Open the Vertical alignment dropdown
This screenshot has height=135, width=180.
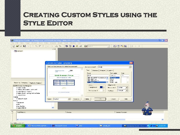(x=126, y=90)
